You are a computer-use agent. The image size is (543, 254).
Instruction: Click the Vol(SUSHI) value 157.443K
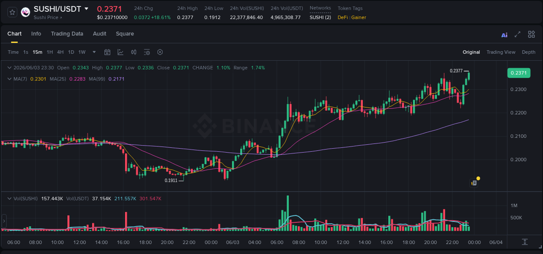(52, 199)
